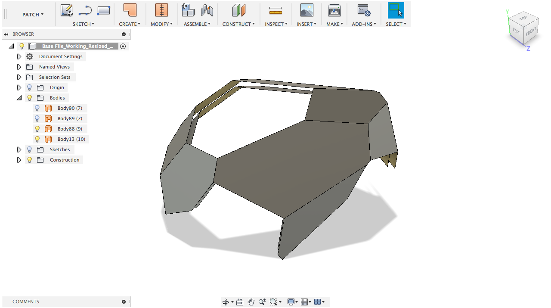Open the SKETCH menu
The image size is (551, 308).
coord(84,24)
